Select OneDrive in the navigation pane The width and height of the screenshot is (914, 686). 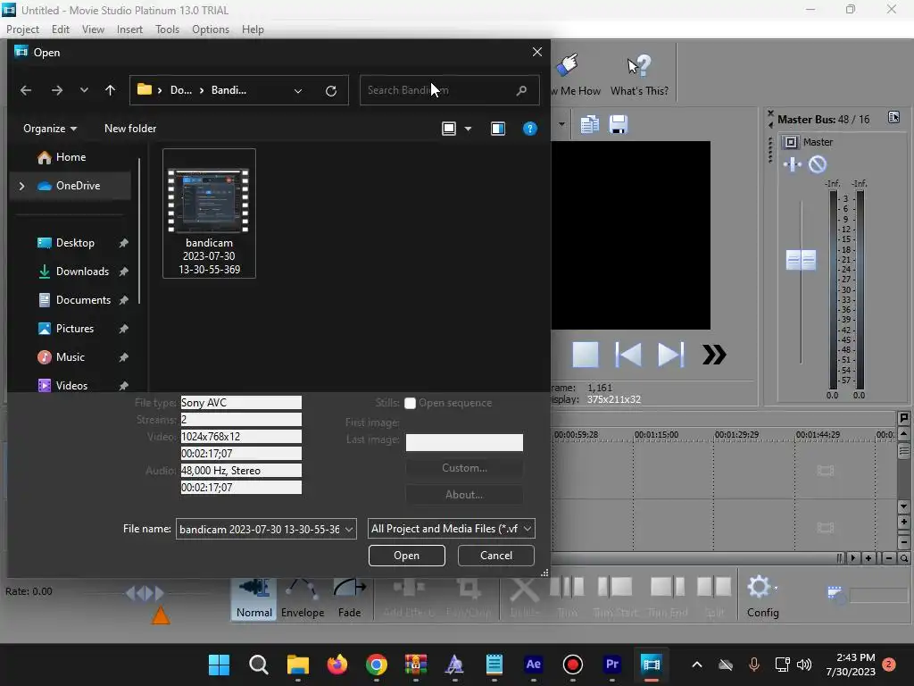click(78, 186)
